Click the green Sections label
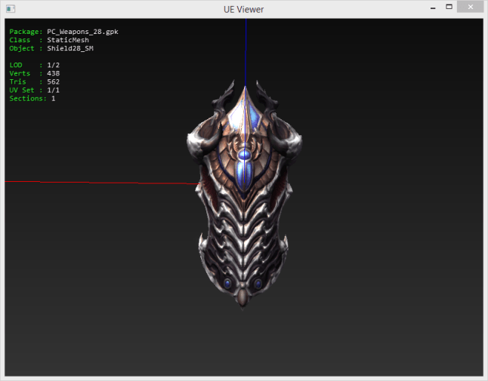This screenshot has height=381, width=488. coord(28,99)
